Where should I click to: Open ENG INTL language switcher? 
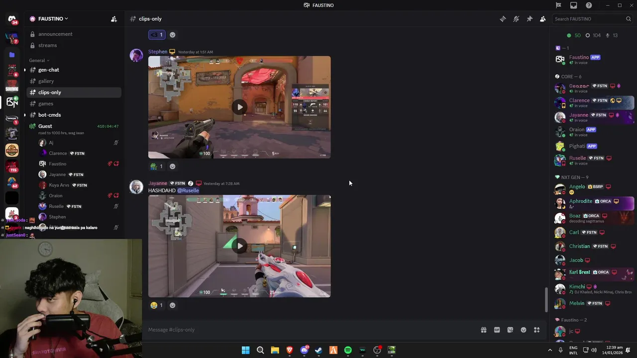573,350
